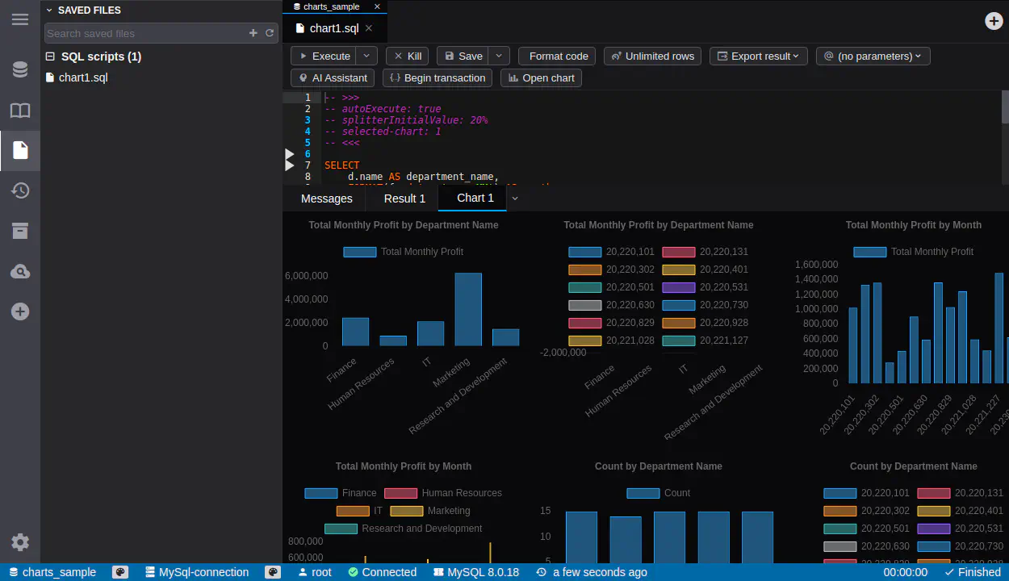Collapse the SQL scripts (1) group
Screen dimensions: 1009x581
pyautogui.click(x=50, y=56)
